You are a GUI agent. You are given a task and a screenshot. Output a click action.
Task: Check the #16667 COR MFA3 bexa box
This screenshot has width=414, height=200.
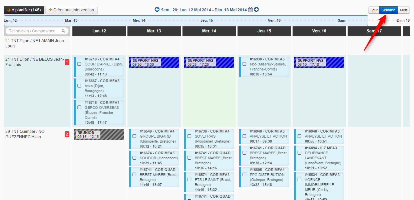pyautogui.click(x=79, y=86)
